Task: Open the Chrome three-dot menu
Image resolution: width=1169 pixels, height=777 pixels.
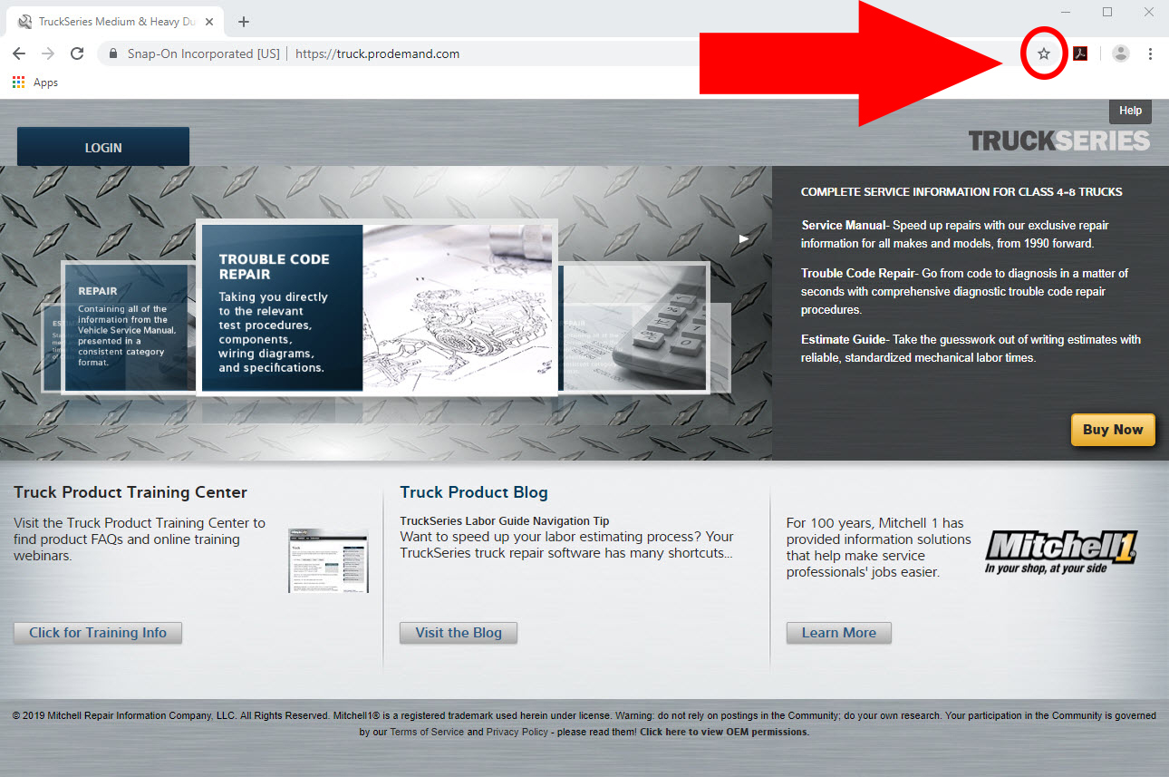Action: coord(1150,53)
